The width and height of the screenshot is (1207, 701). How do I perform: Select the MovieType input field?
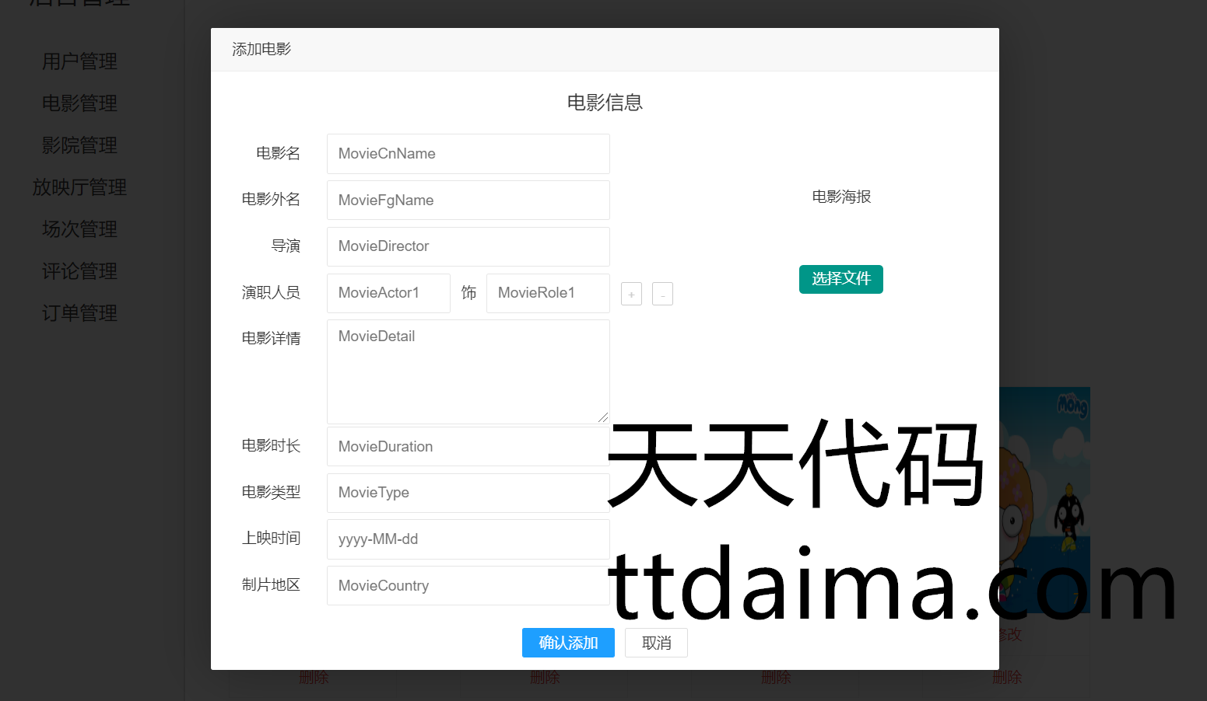tap(468, 493)
